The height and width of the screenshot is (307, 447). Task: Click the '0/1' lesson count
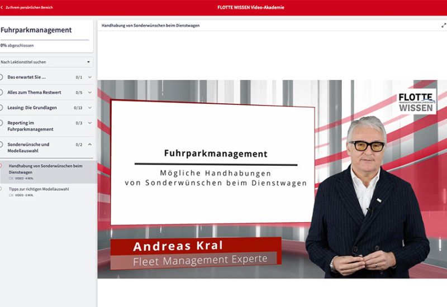[79, 77]
